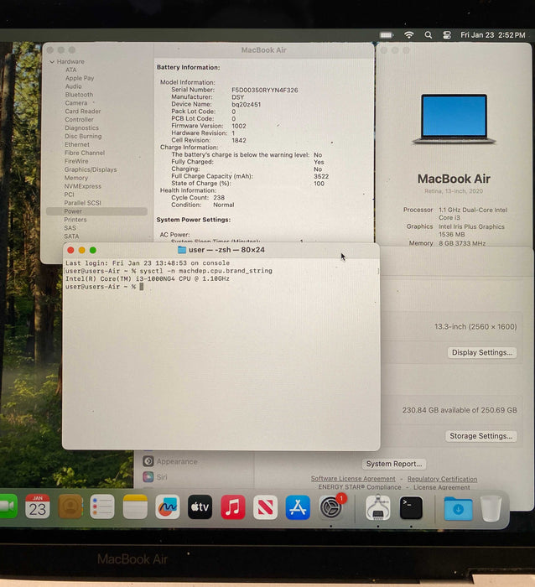Open the License Agreement link

441,487
